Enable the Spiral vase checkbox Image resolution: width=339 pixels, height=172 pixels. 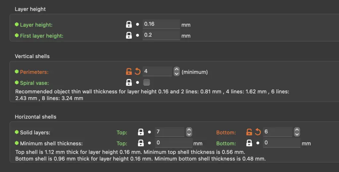click(x=147, y=83)
